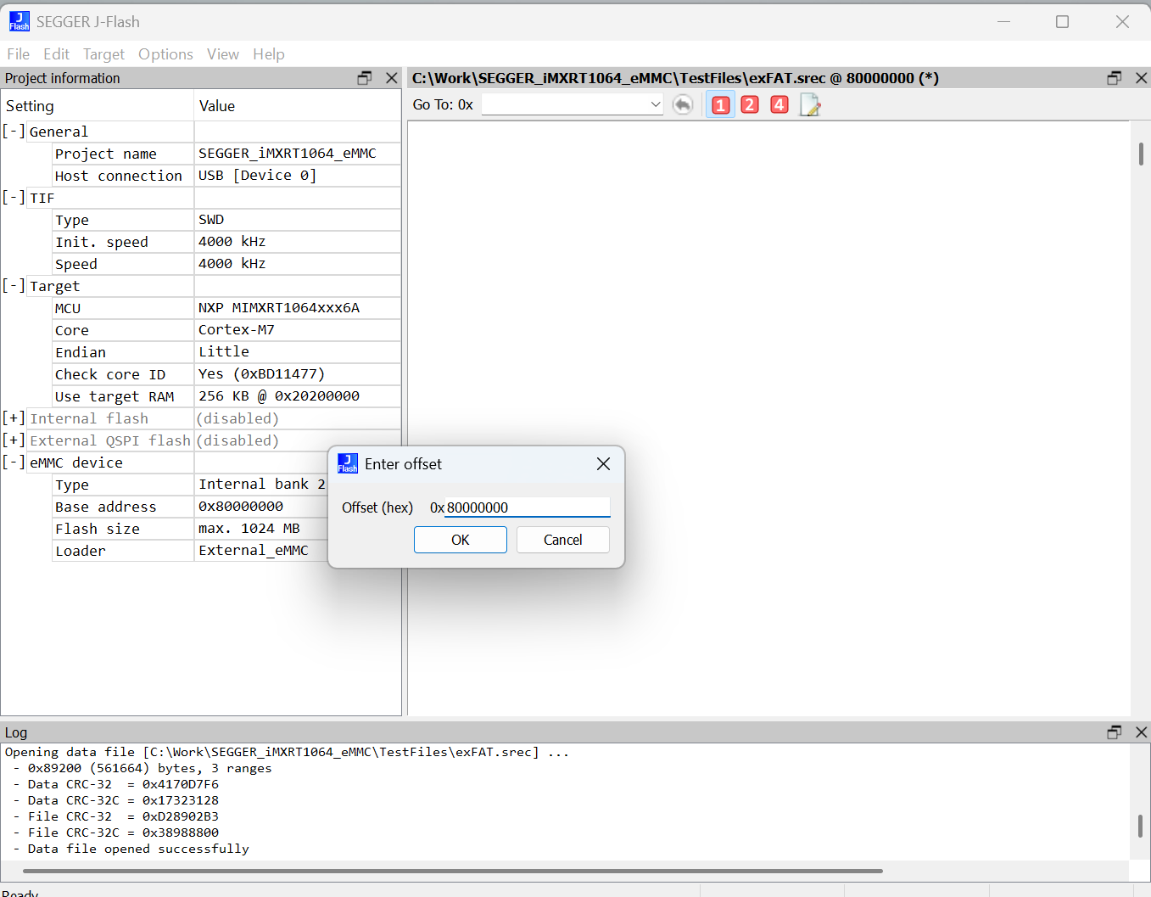Open the Go To address dropdown

click(x=655, y=104)
